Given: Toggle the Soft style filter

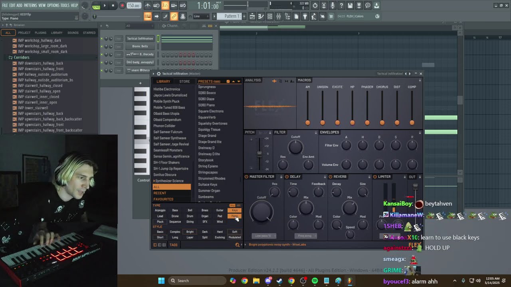Looking at the screenshot, I should coord(235,232).
